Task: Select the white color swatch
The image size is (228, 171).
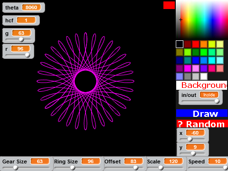Action: (204, 76)
